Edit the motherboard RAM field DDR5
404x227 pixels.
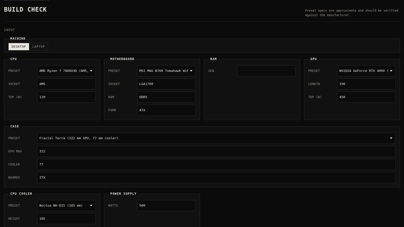(166, 97)
